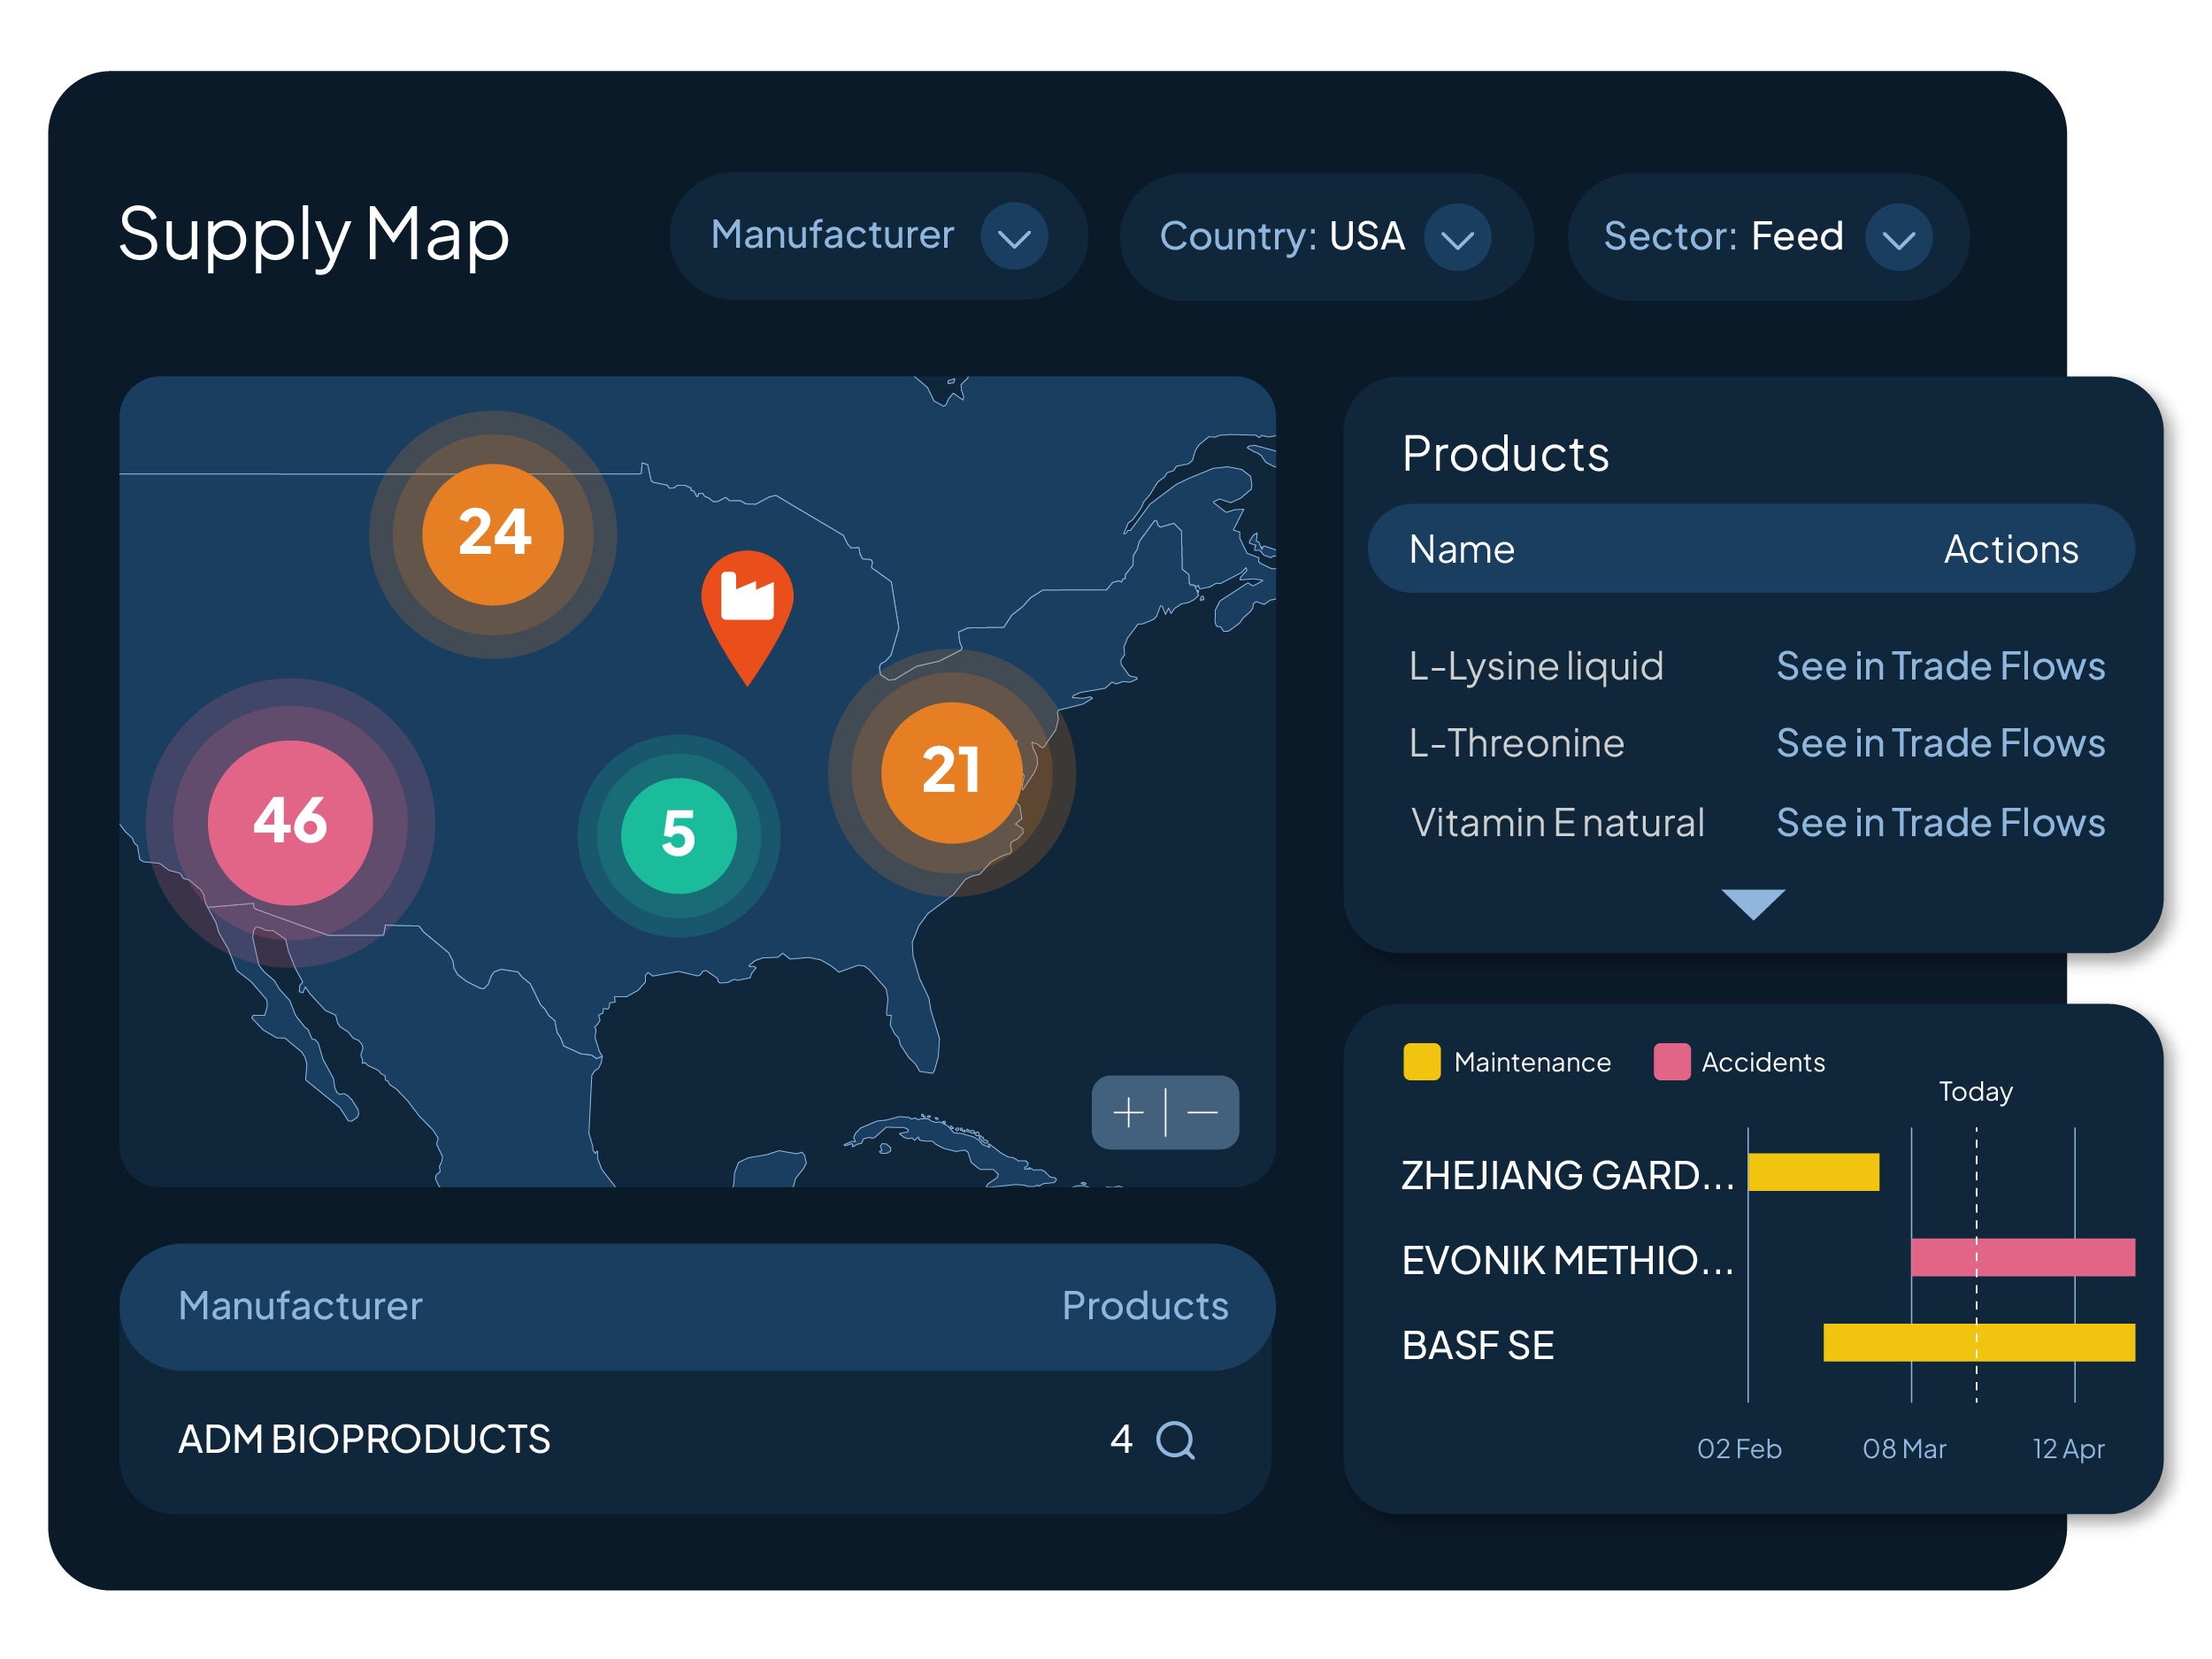Open the Sector: Feed dropdown
Screen dimensions: 2212x1659
point(1897,238)
